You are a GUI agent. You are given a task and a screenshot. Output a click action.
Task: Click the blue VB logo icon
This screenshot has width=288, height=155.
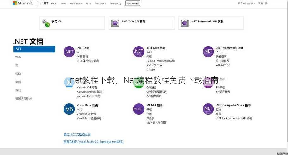click(69, 109)
